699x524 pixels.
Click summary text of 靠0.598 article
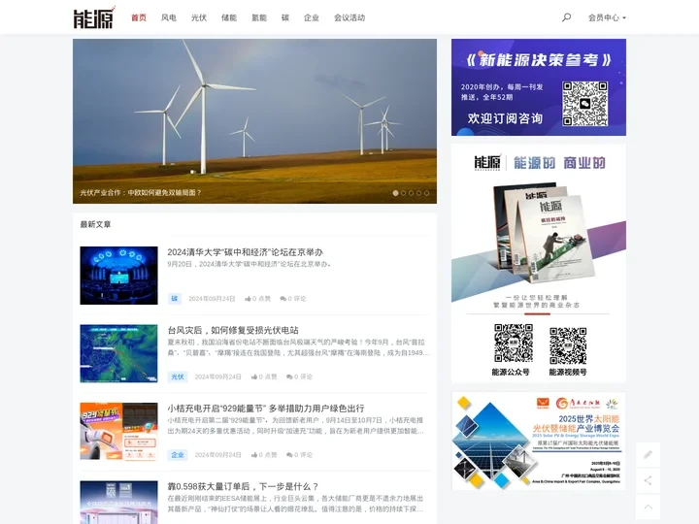tap(295, 504)
